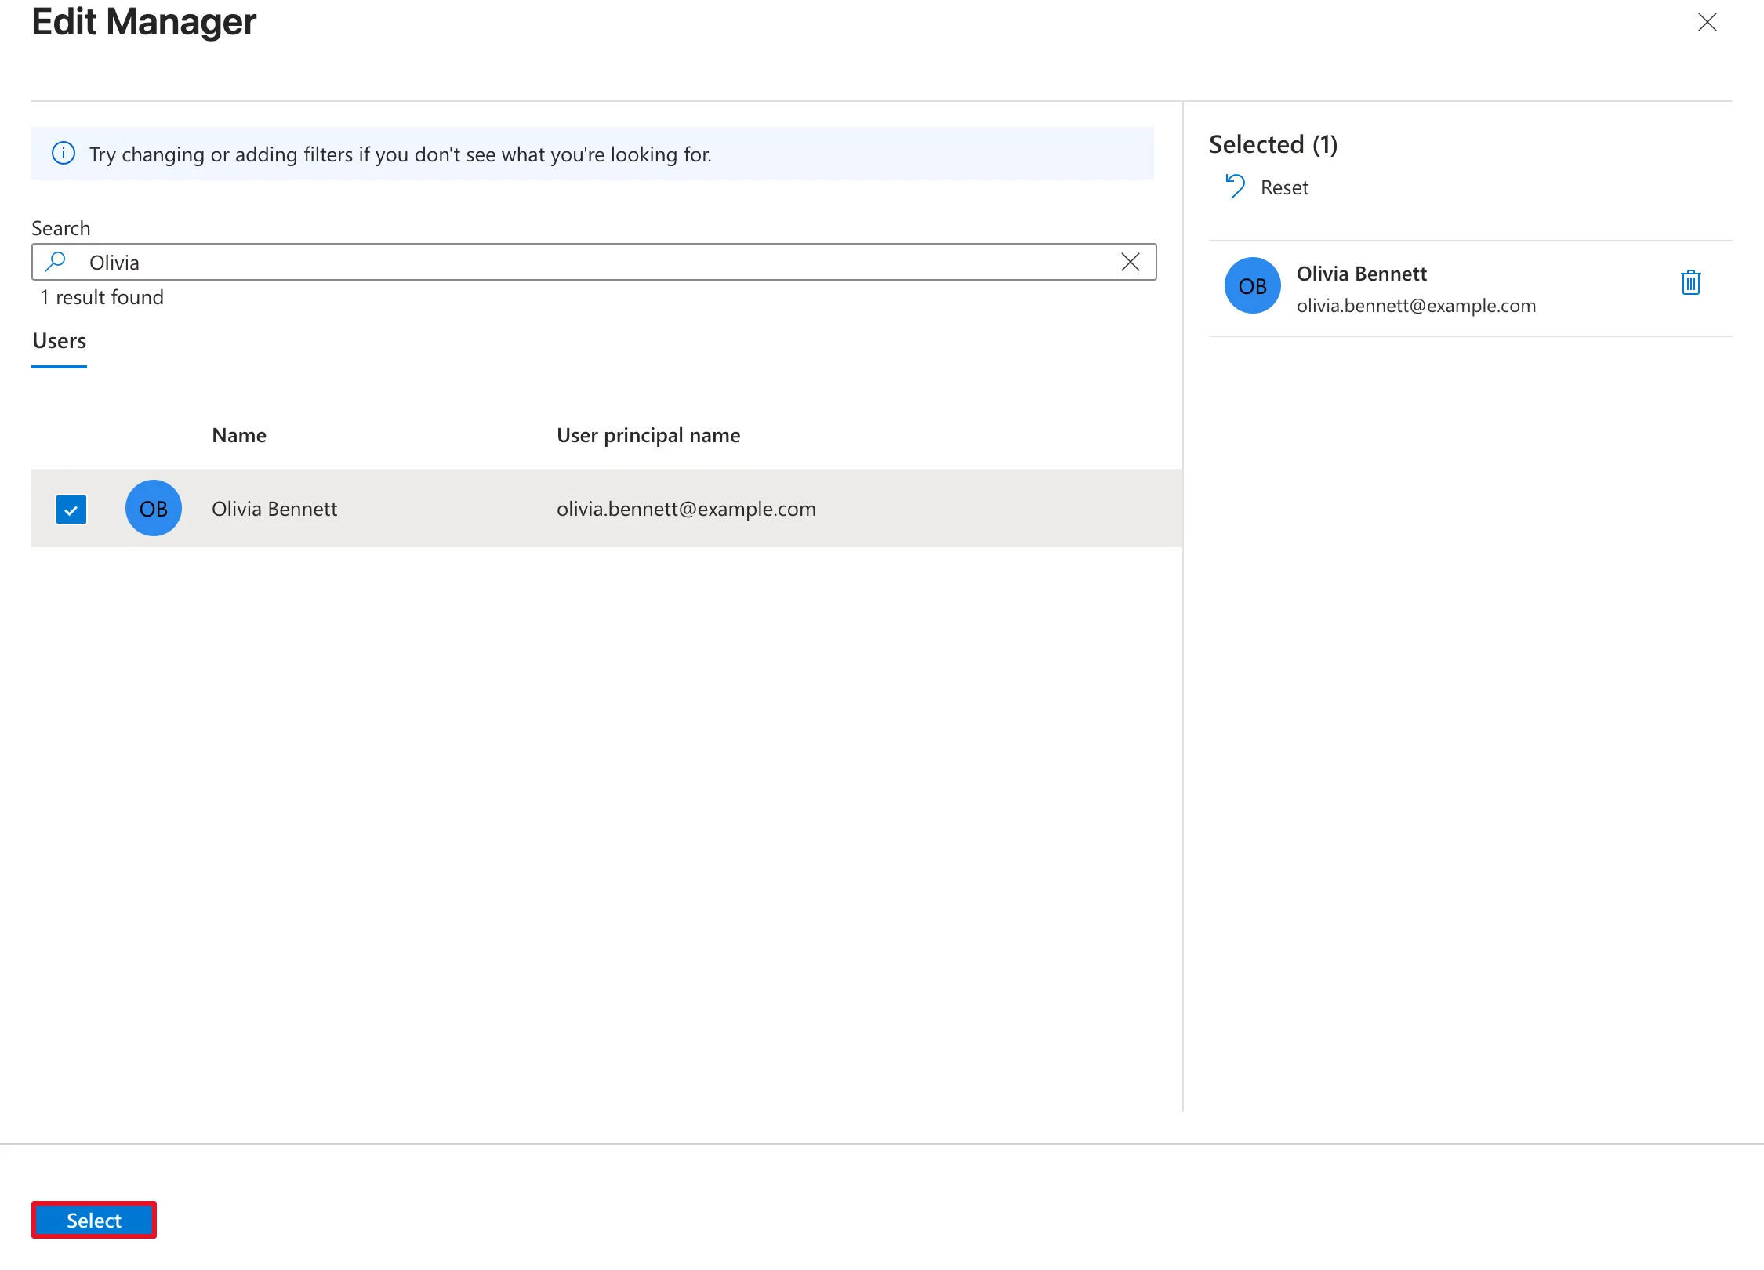Image resolution: width=1764 pixels, height=1270 pixels.
Task: Click email under Selected Olivia Bennett
Action: (1416, 305)
